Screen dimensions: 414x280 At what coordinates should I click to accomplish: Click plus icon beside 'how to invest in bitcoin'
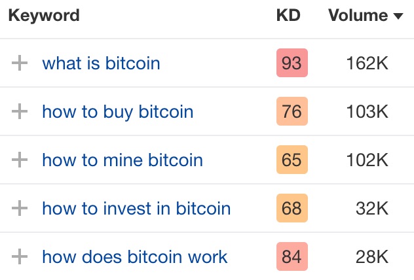pyautogui.click(x=20, y=209)
